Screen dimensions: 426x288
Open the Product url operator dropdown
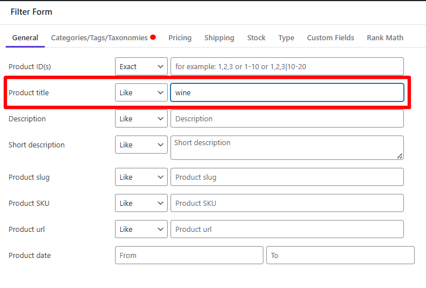[141, 229]
